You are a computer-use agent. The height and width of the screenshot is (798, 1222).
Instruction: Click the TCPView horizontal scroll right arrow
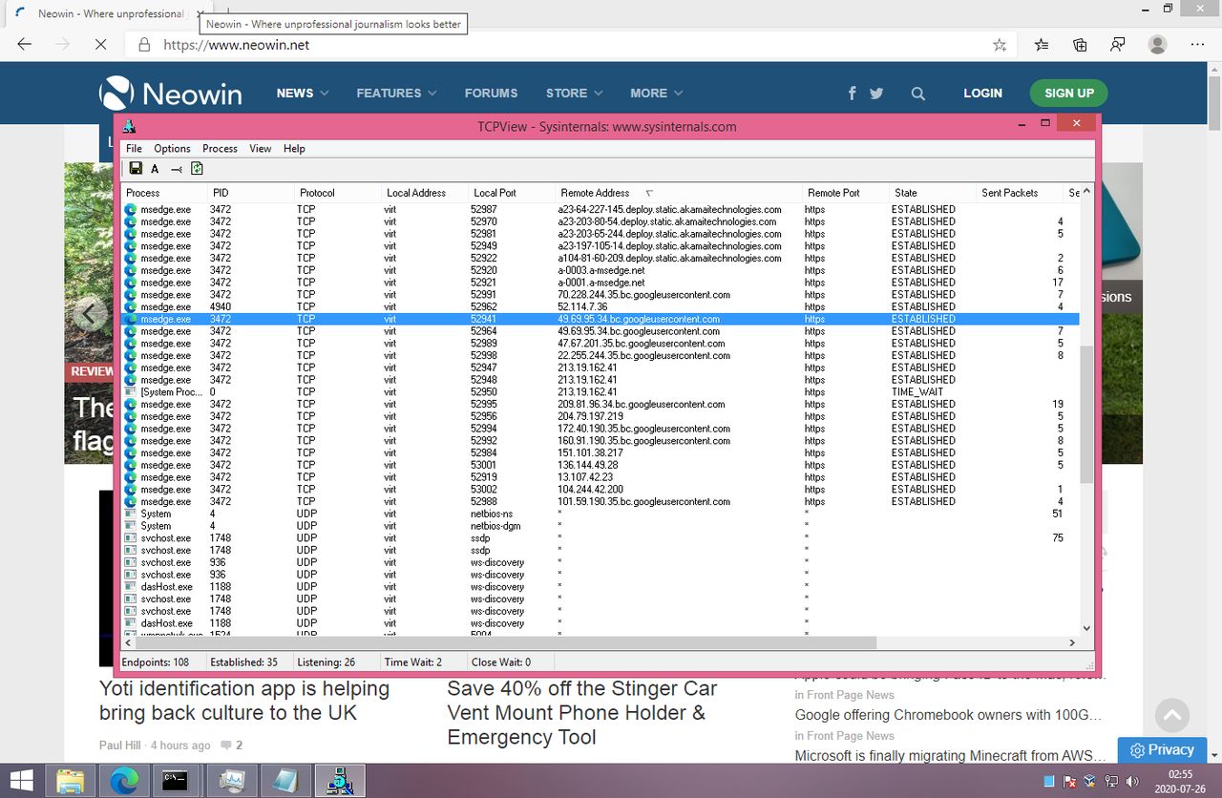point(1073,642)
